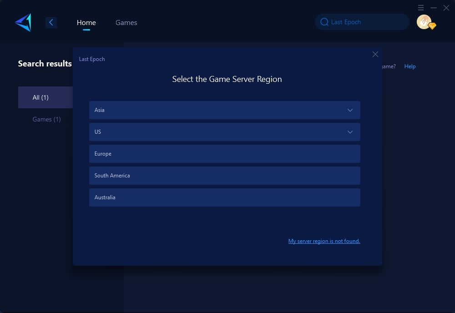Open the Home tab
The image size is (455, 313).
point(86,22)
